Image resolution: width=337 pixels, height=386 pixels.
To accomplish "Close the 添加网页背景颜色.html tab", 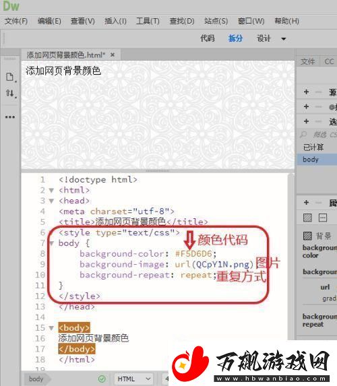I will pos(113,55).
